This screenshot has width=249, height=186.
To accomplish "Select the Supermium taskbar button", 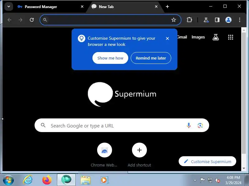I will (x=66, y=180).
